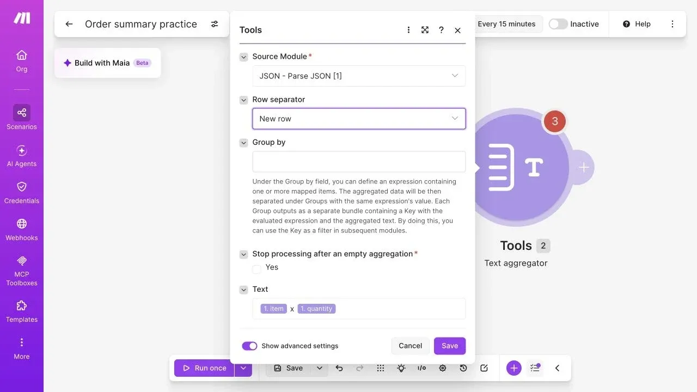Show More sidebar options

click(x=22, y=348)
